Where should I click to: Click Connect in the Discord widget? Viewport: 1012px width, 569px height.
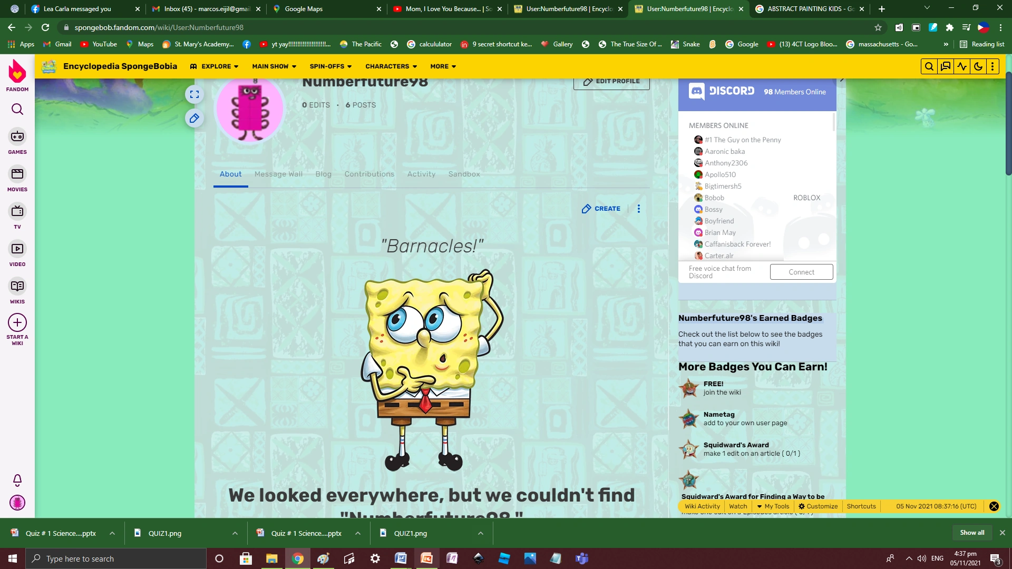(802, 272)
